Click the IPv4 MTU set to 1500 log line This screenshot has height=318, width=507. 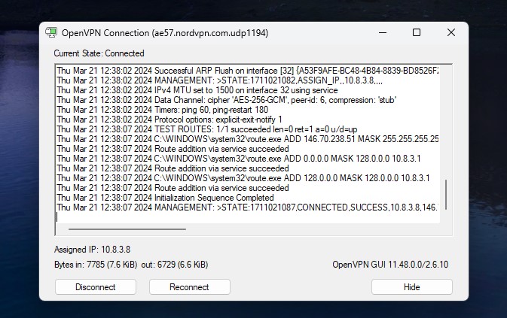click(x=197, y=90)
